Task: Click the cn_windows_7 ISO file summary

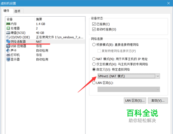Action: pyautogui.click(x=60, y=37)
